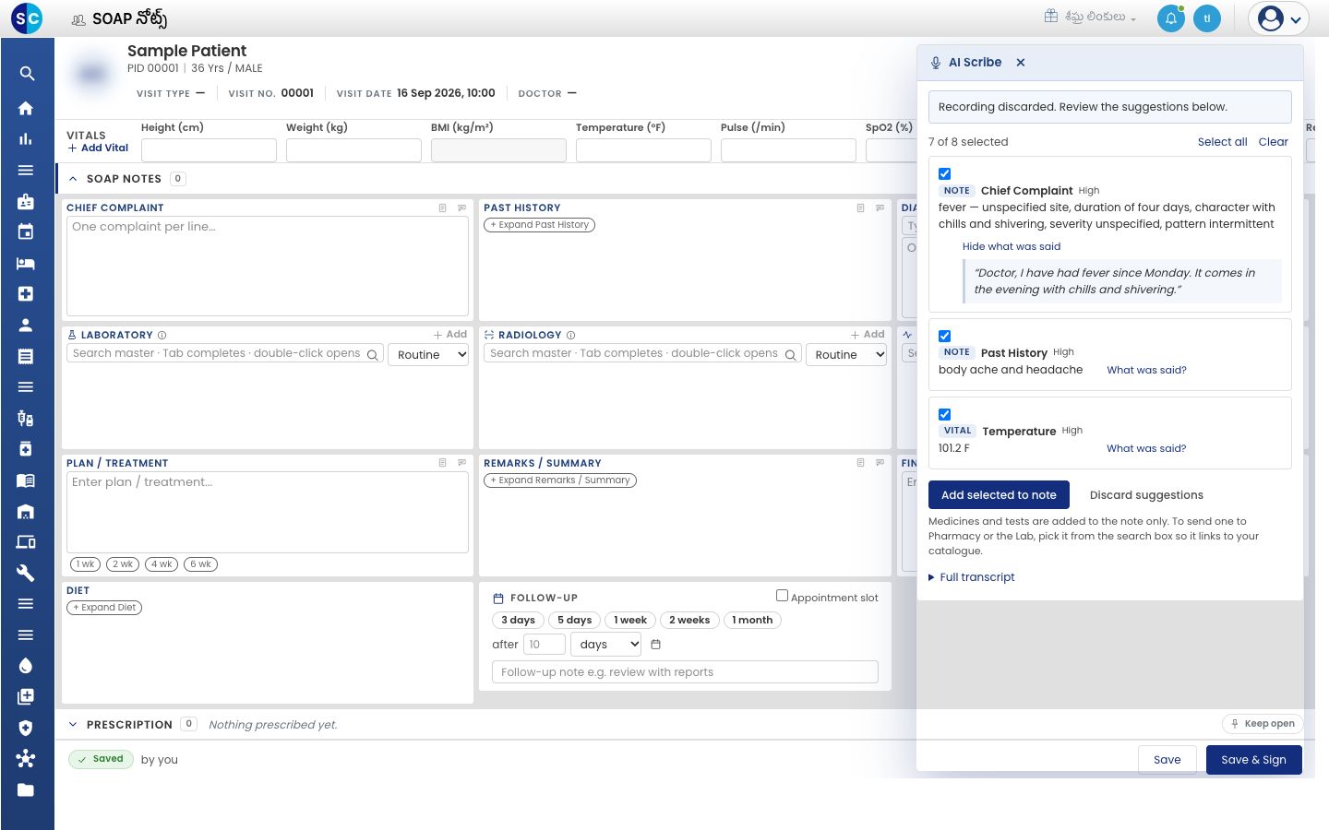Click the Select all link
Image resolution: width=1329 pixels, height=830 pixels.
pyautogui.click(x=1222, y=142)
